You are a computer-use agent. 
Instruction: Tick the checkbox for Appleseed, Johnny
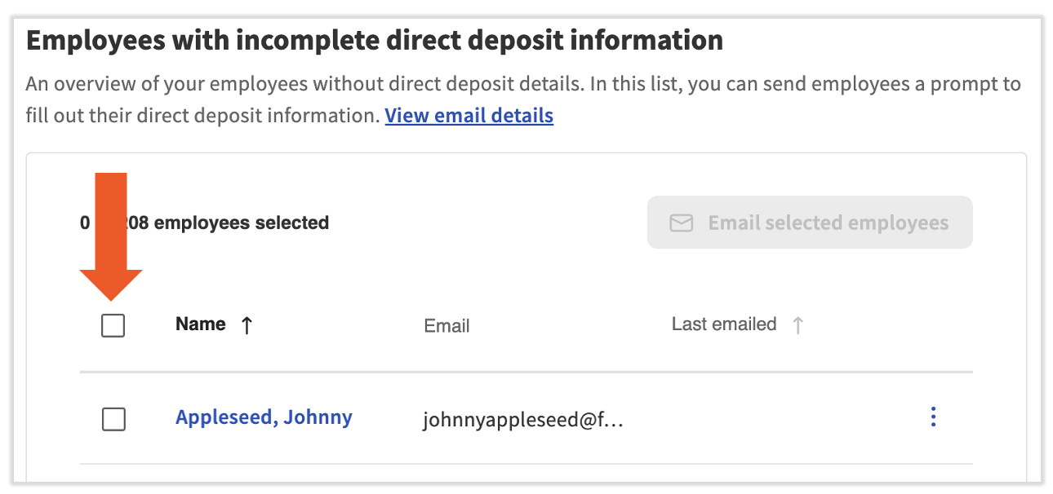(x=113, y=420)
